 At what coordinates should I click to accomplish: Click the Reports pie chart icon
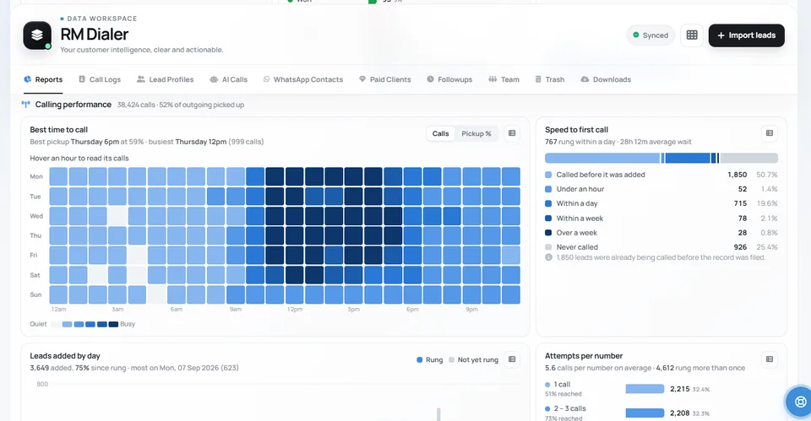pyautogui.click(x=27, y=79)
